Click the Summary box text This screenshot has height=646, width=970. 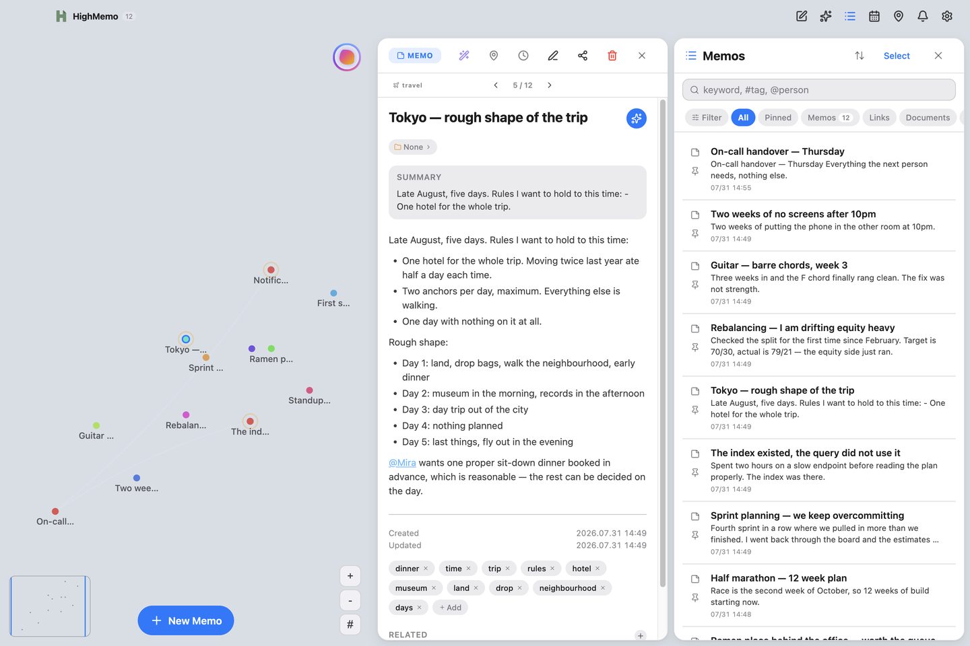(x=517, y=200)
